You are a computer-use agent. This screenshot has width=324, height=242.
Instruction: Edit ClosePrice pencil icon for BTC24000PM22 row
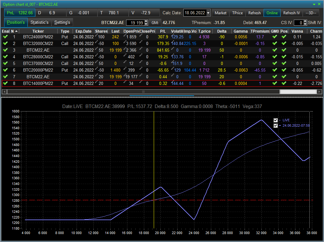pyautogui.click(x=141, y=36)
